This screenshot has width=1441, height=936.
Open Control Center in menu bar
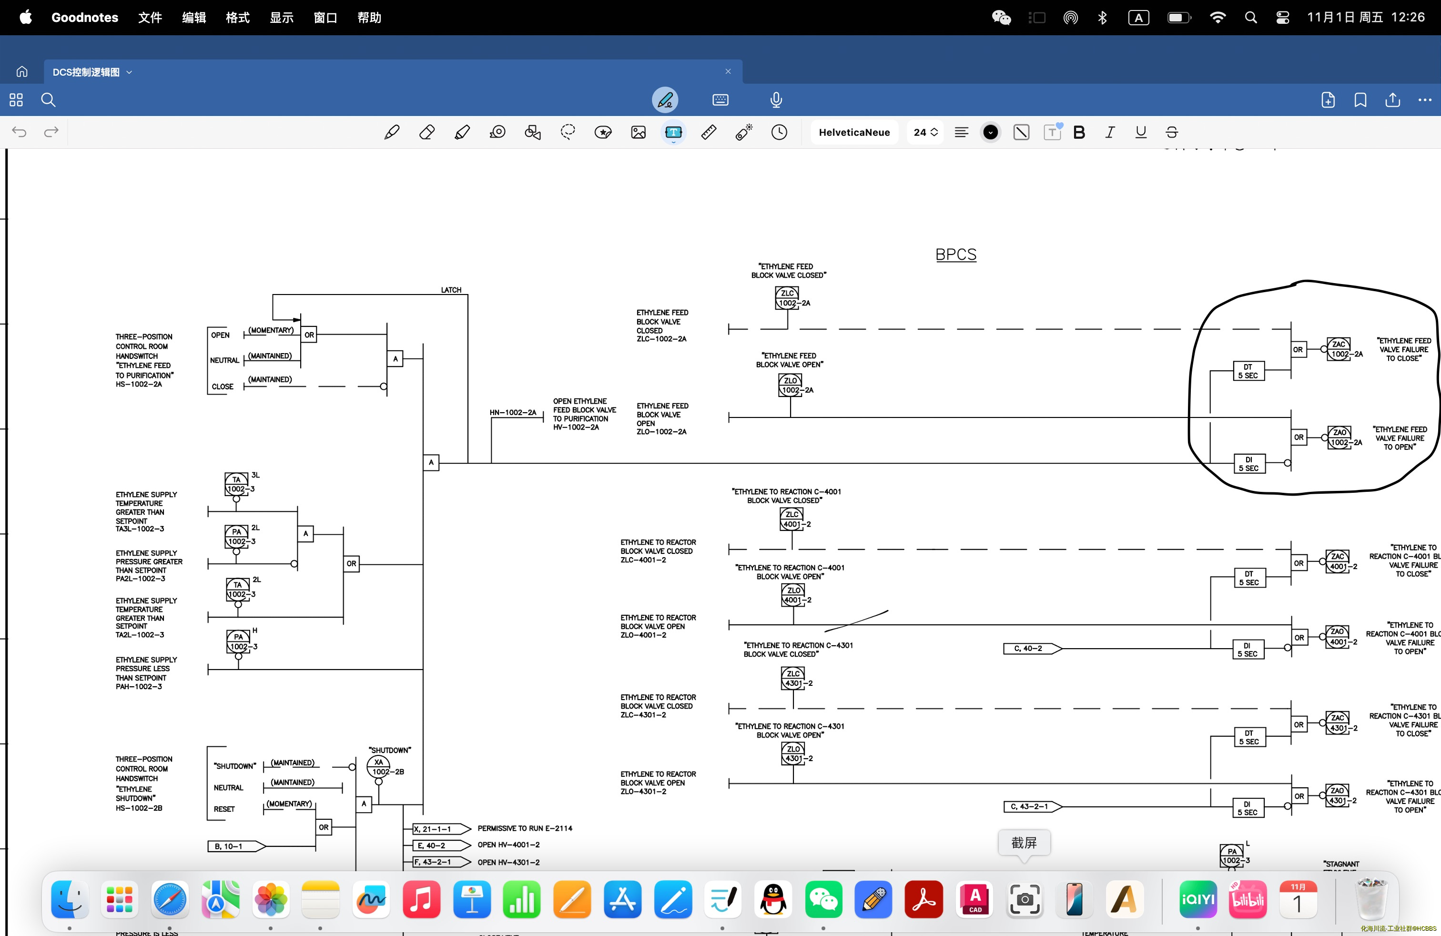[1282, 18]
